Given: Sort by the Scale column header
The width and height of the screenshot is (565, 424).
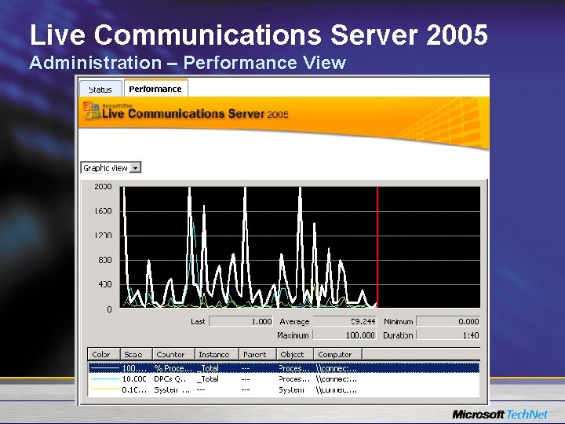Looking at the screenshot, I should pos(136,354).
